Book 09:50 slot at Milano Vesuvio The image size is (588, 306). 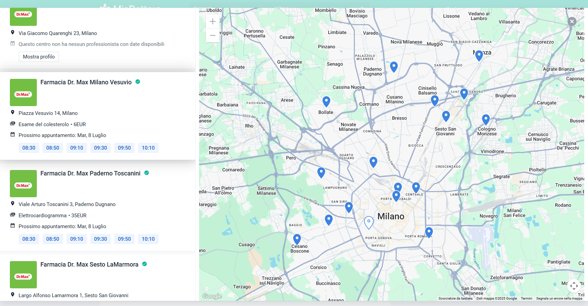click(124, 148)
